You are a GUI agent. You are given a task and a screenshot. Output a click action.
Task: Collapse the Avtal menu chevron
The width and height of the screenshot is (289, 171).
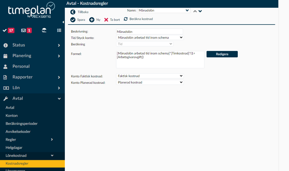(x=59, y=99)
